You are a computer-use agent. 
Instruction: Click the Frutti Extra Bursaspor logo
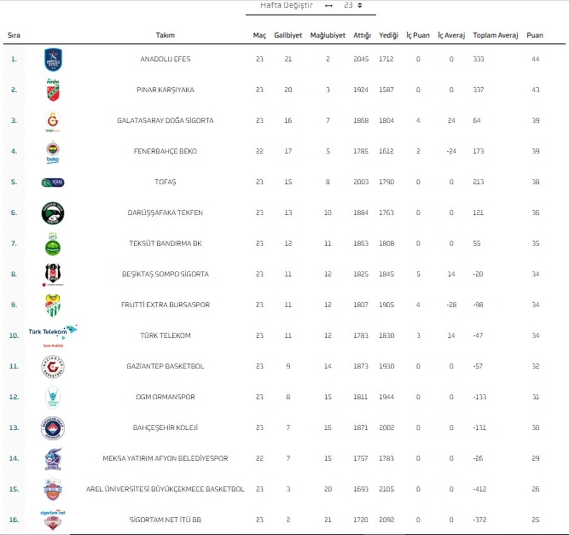[53, 305]
